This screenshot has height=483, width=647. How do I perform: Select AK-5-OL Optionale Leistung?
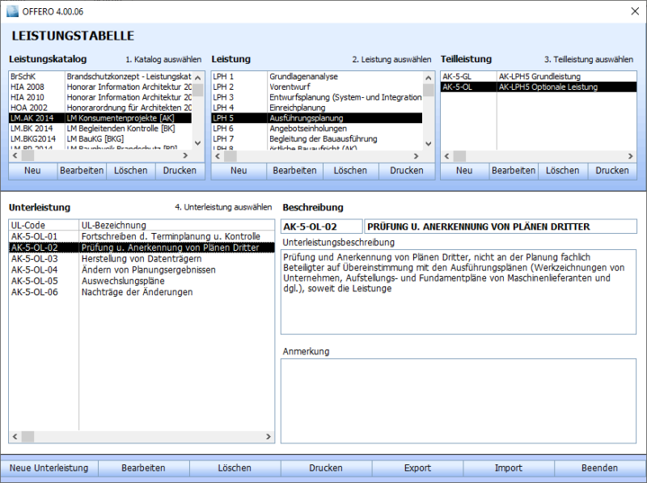click(539, 87)
